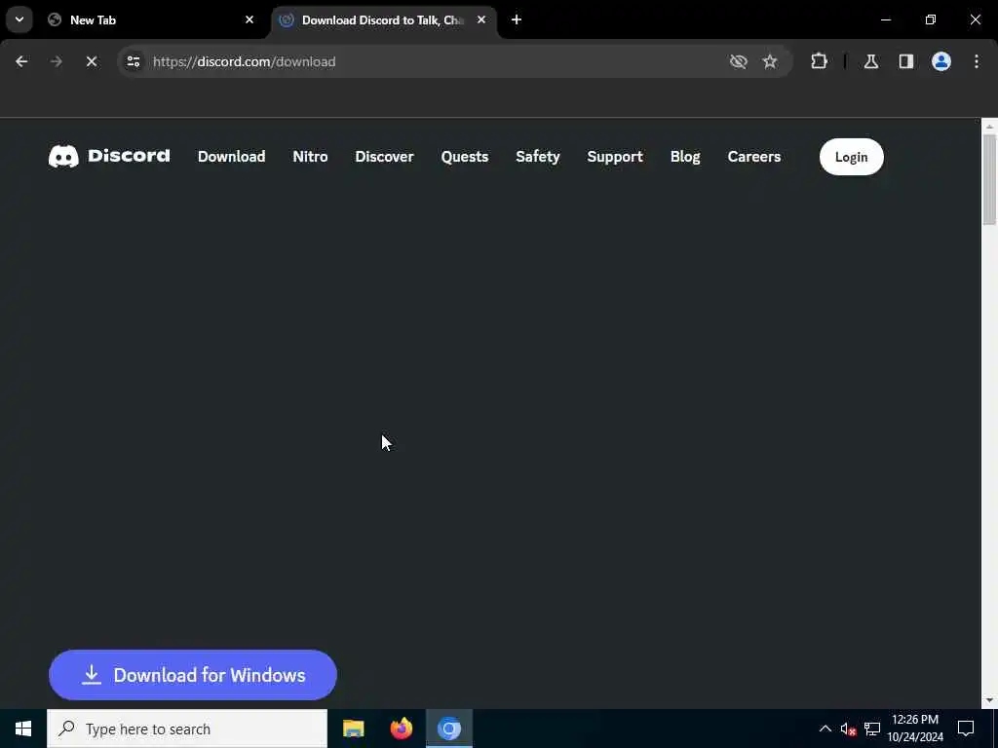Image resolution: width=998 pixels, height=748 pixels.
Task: Click the taskbar search box
Action: pos(187,729)
